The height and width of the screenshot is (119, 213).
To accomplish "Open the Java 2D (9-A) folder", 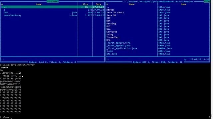I will (x=115, y=13).
